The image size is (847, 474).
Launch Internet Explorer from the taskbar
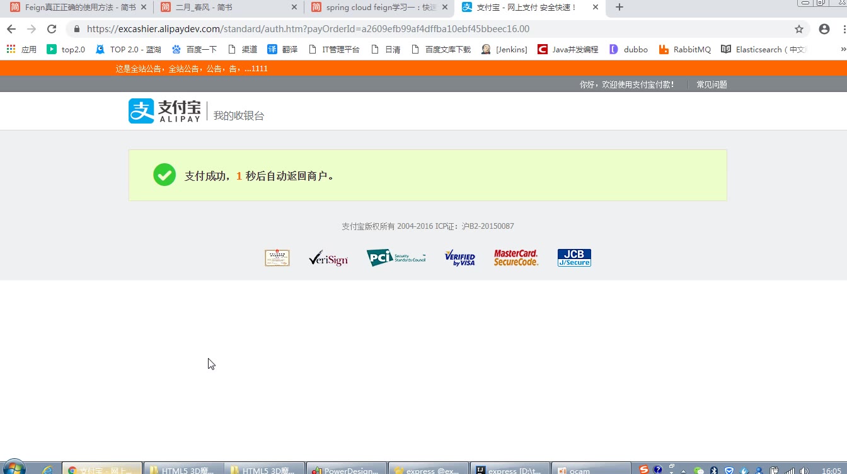point(47,470)
